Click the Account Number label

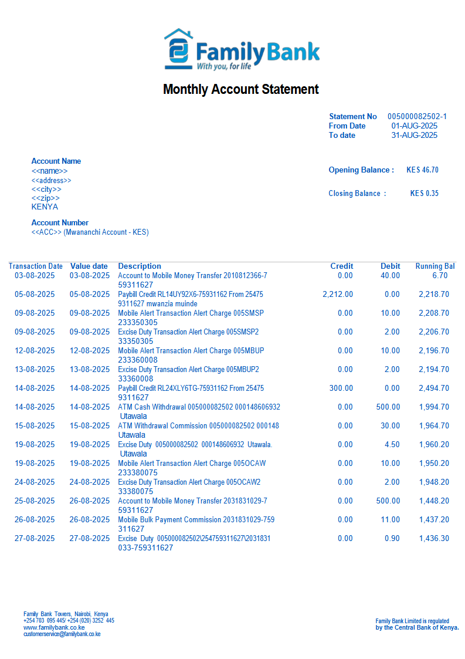pos(60,223)
